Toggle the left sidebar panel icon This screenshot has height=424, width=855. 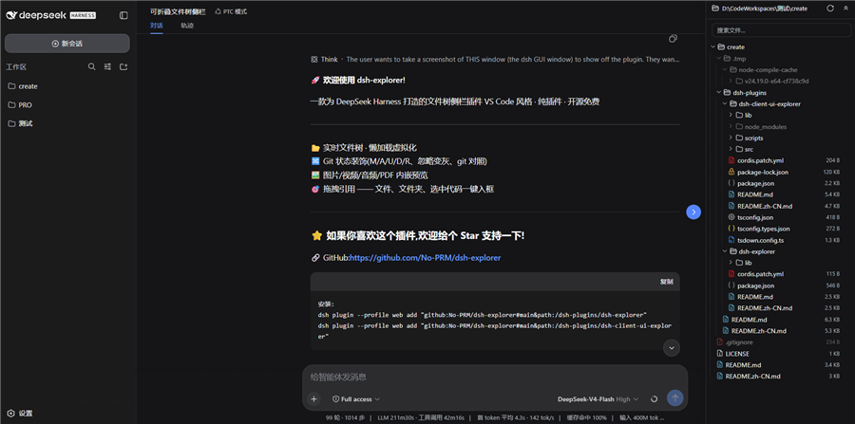(123, 16)
